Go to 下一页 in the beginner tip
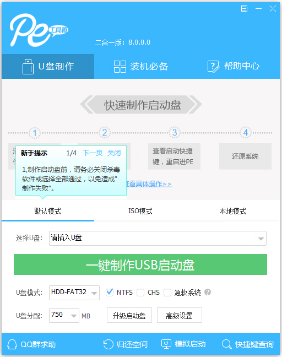 tap(93, 153)
